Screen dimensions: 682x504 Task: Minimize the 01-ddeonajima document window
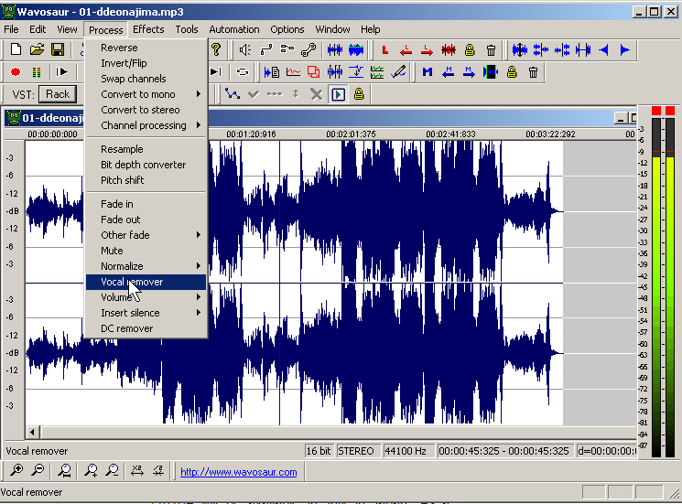[x=621, y=118]
